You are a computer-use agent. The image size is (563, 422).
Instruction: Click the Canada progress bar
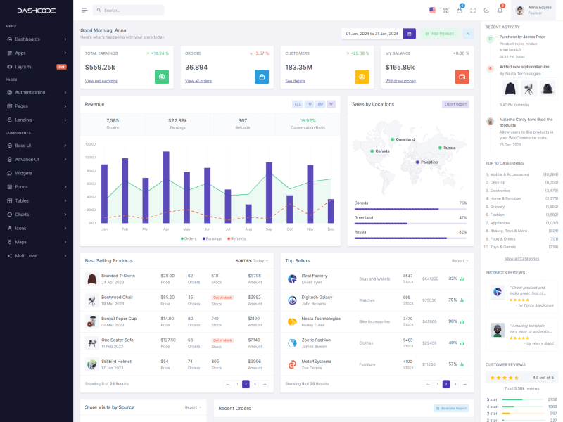coord(410,209)
